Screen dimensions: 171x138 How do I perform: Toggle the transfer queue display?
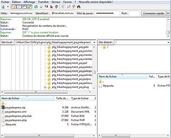29,7
